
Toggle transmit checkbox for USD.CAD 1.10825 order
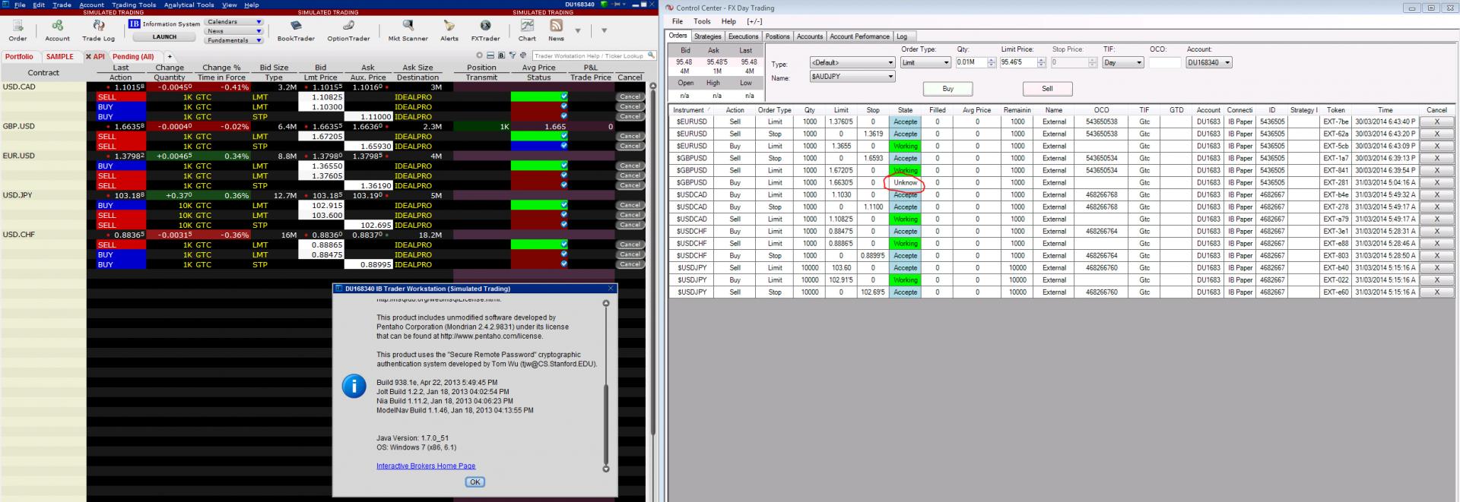563,96
